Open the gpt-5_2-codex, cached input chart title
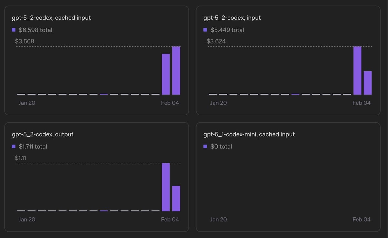The width and height of the screenshot is (388, 238). (x=51, y=18)
